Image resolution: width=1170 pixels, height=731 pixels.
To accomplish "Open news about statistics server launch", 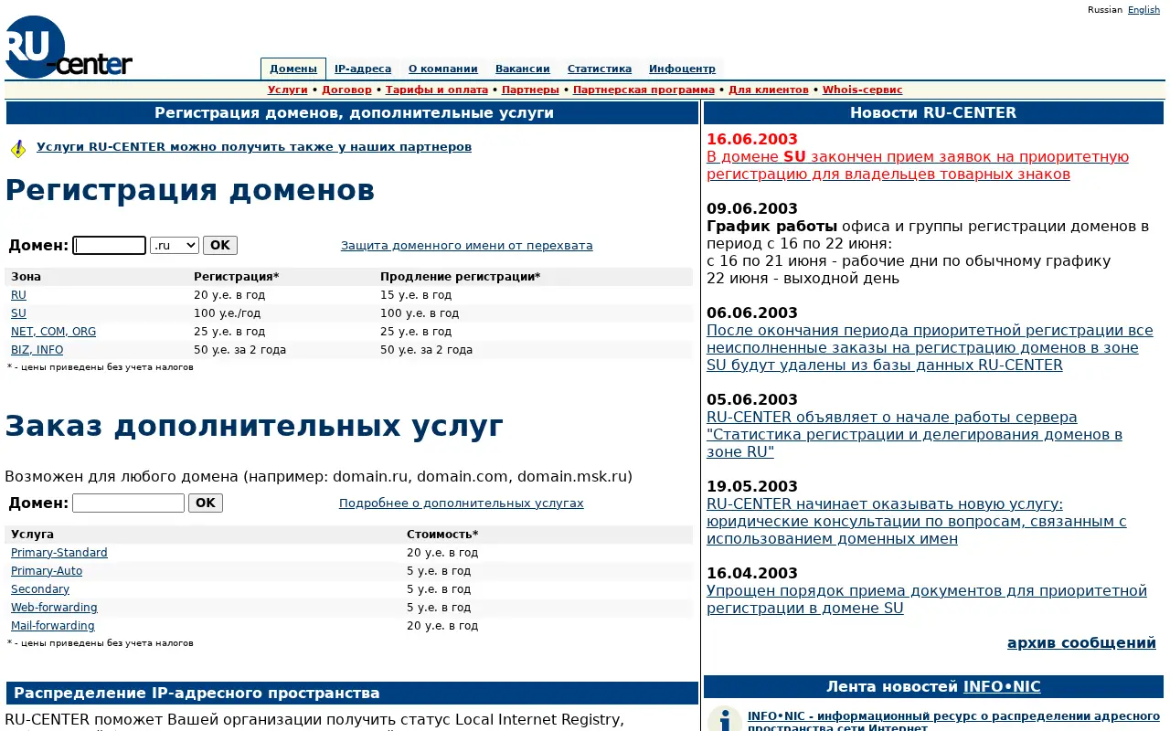I will pos(914,435).
